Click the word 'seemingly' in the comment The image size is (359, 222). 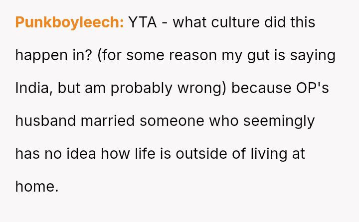(279, 121)
